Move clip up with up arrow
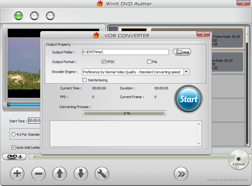Viewport: 252px width, 186px height. click(x=60, y=174)
